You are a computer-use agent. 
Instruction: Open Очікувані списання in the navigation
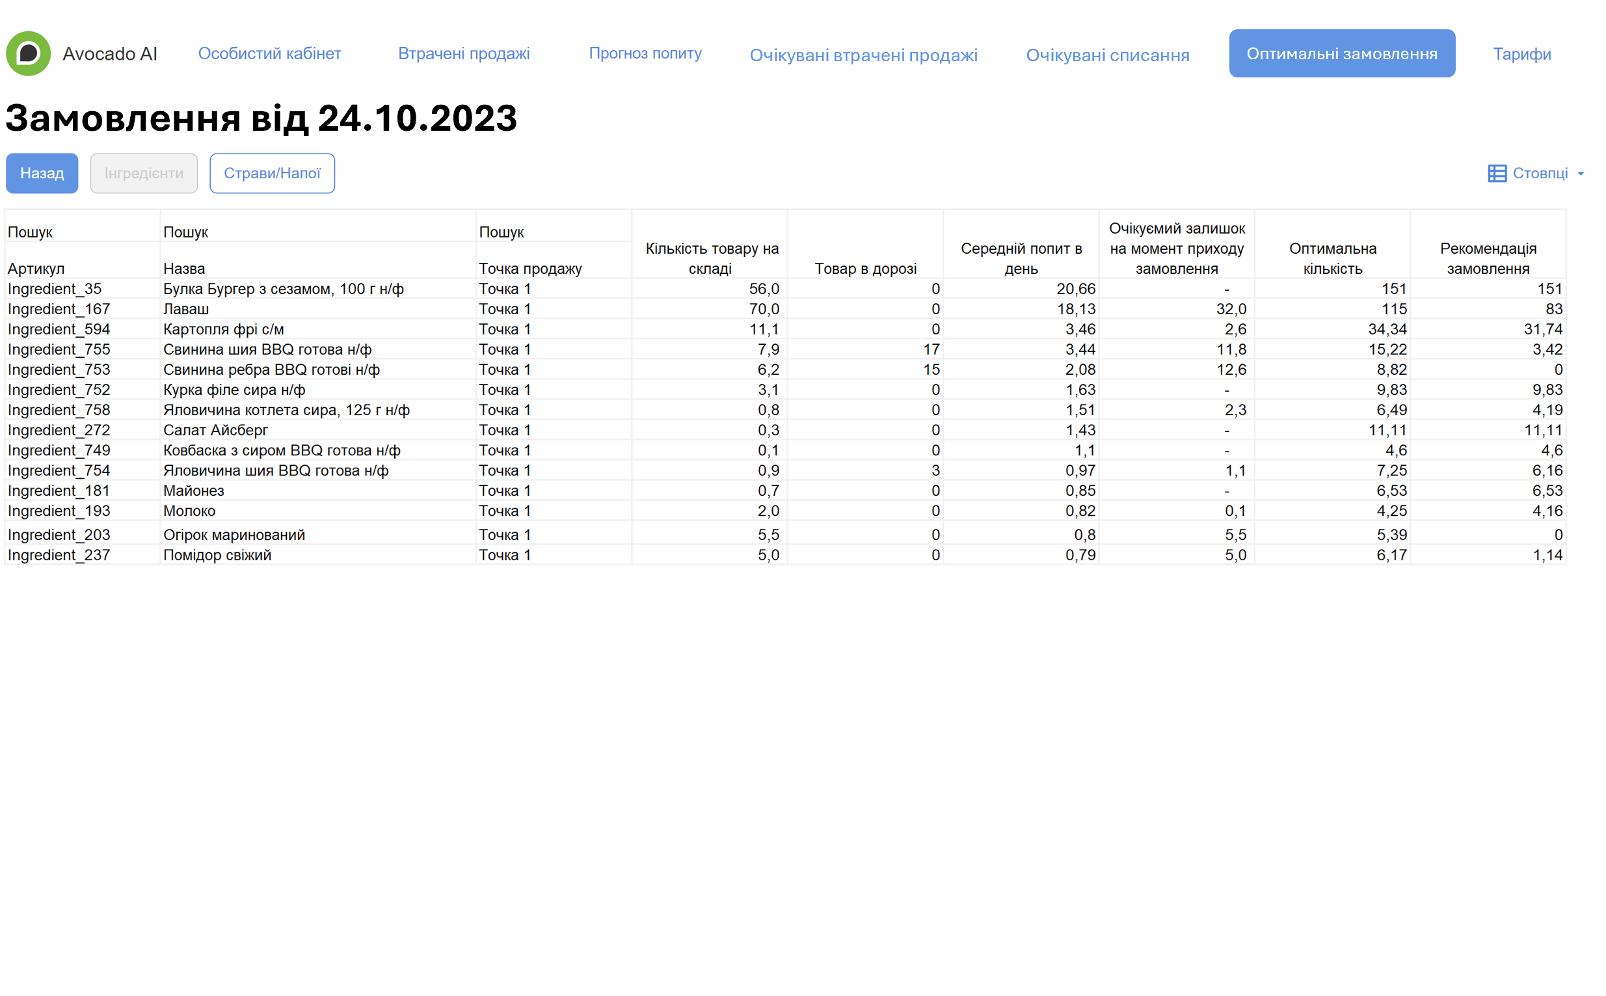tap(1107, 55)
